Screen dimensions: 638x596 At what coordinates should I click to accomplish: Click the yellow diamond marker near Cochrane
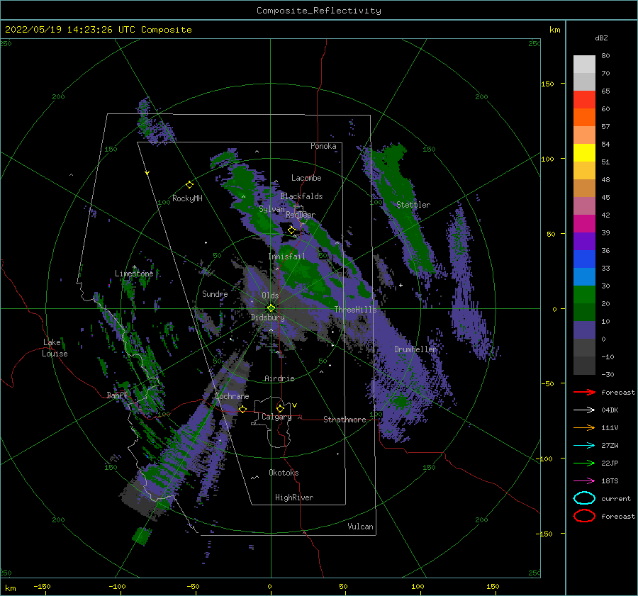(x=242, y=409)
